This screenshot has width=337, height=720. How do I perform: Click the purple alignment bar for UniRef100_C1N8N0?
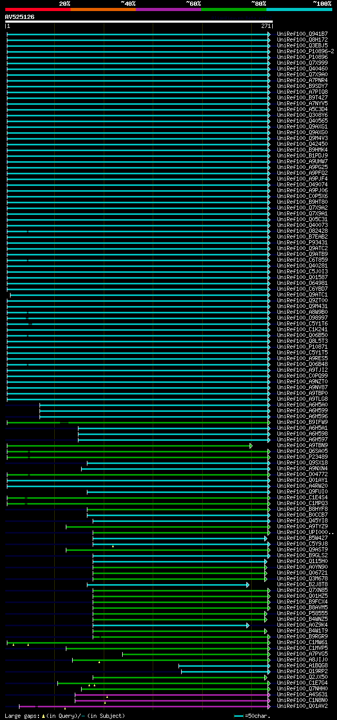pyautogui.click(x=173, y=700)
